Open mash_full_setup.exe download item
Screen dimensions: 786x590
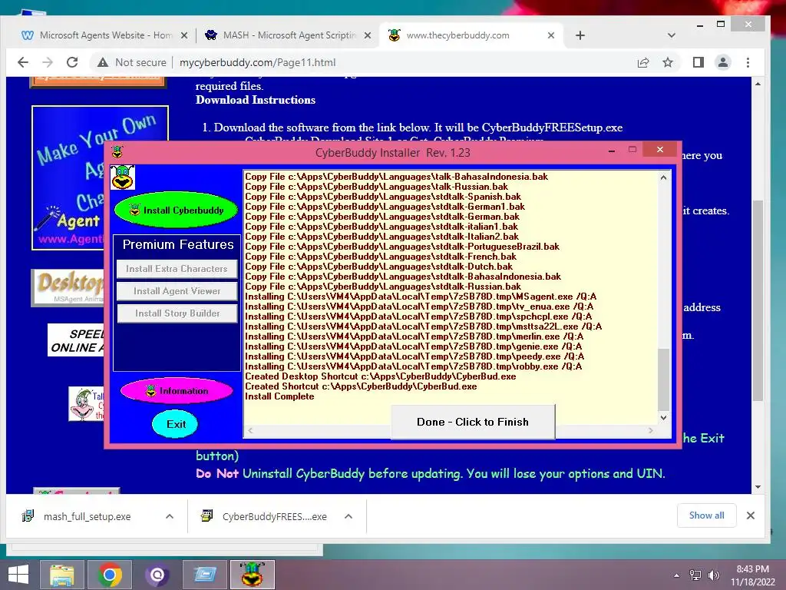point(87,516)
